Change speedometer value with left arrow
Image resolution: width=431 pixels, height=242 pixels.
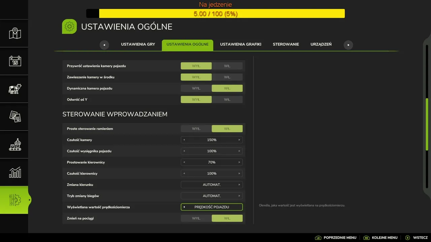[184, 207]
